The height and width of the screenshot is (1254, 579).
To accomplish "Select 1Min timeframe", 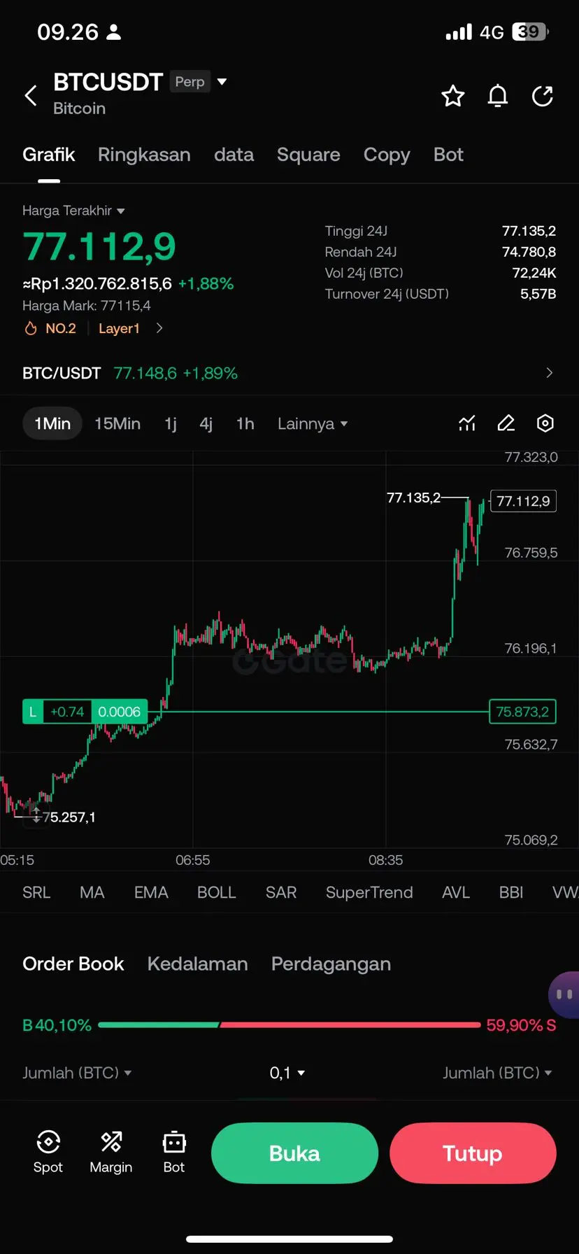I will coord(52,423).
